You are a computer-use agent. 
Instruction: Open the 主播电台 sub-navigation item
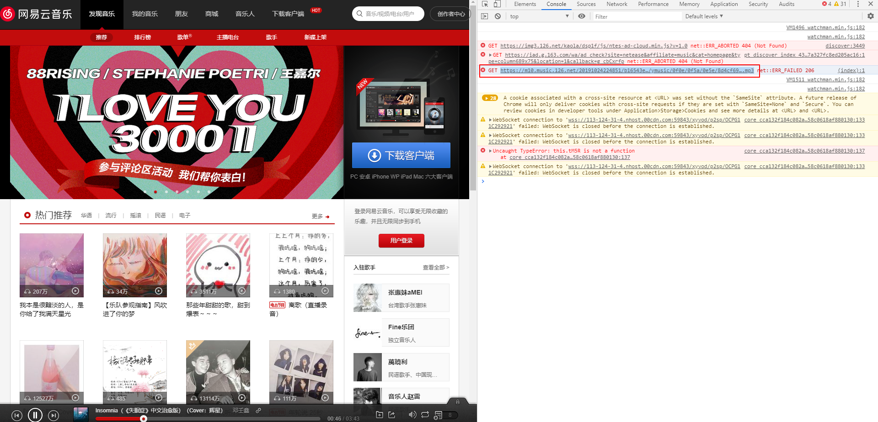click(228, 37)
